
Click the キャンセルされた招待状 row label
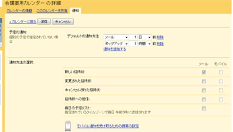83,90
